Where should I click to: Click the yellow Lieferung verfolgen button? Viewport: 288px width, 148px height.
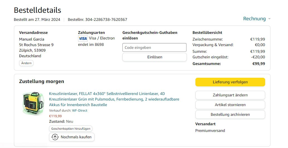click(x=230, y=82)
